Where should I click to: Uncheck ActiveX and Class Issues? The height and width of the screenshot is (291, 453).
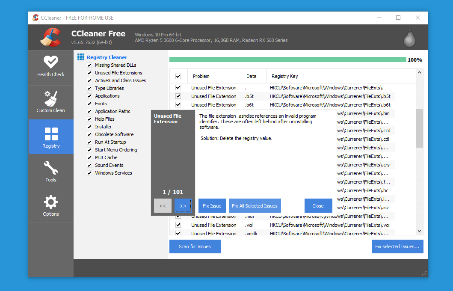coord(89,80)
